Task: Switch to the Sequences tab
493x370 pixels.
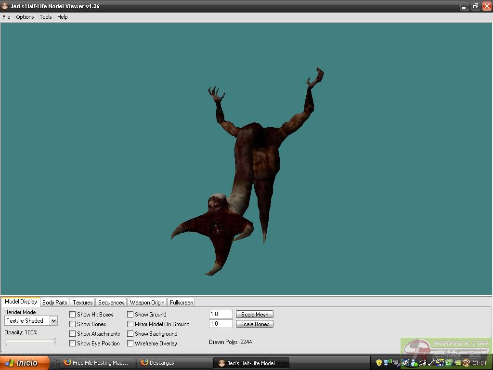Action: (x=111, y=303)
